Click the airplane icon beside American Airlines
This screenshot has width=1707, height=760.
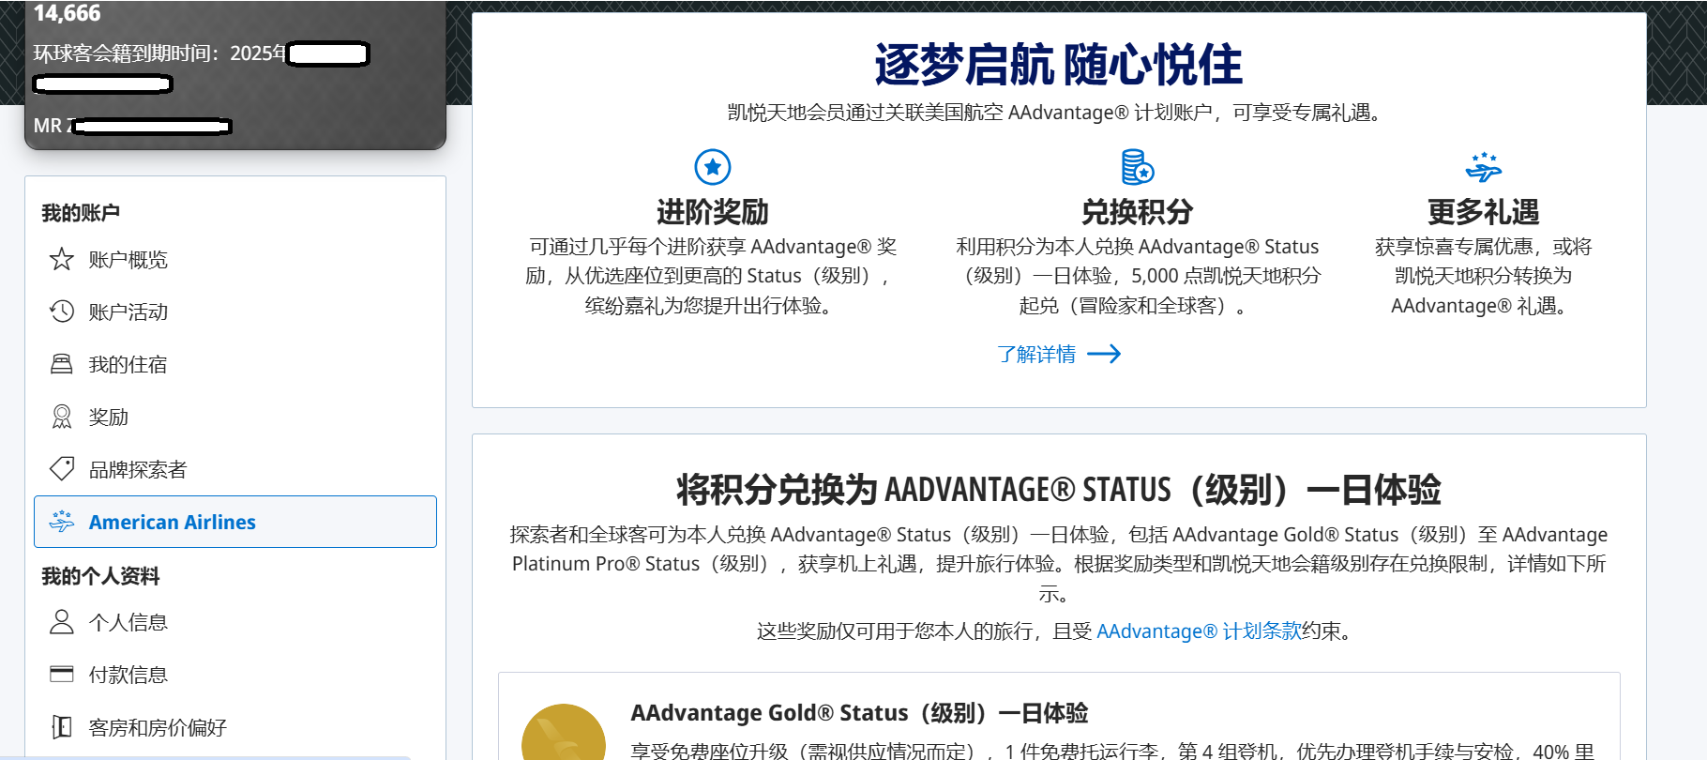(x=62, y=522)
